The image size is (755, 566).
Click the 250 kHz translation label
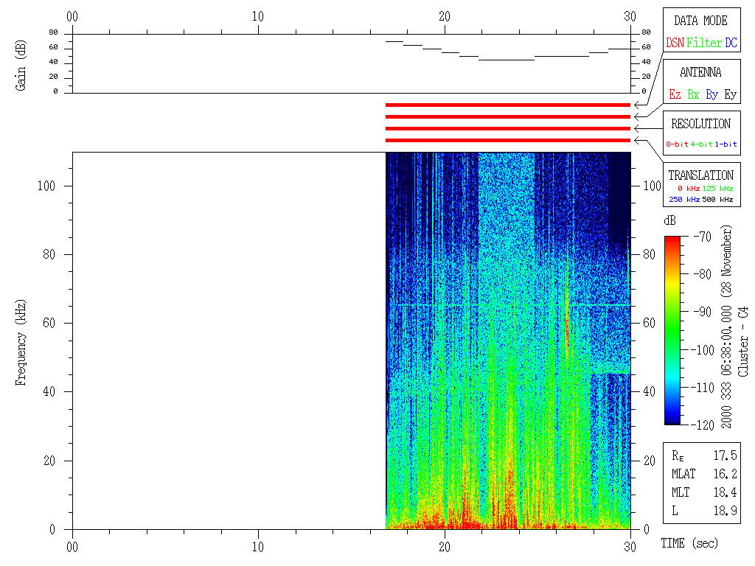pos(683,200)
